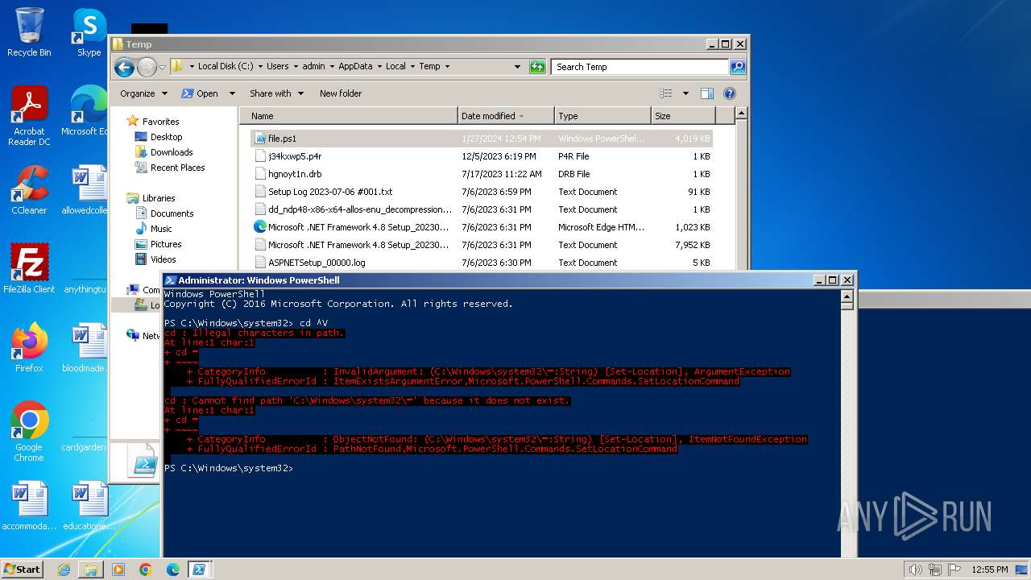Open Windows Media Player taskbar icon

click(118, 570)
